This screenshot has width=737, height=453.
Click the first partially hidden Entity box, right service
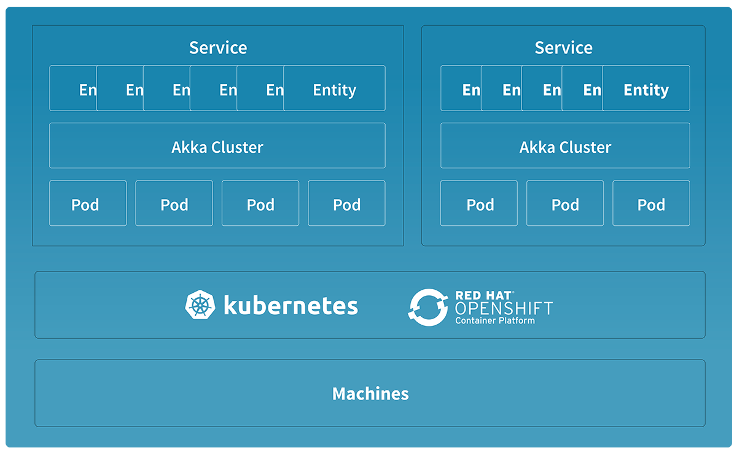click(461, 88)
